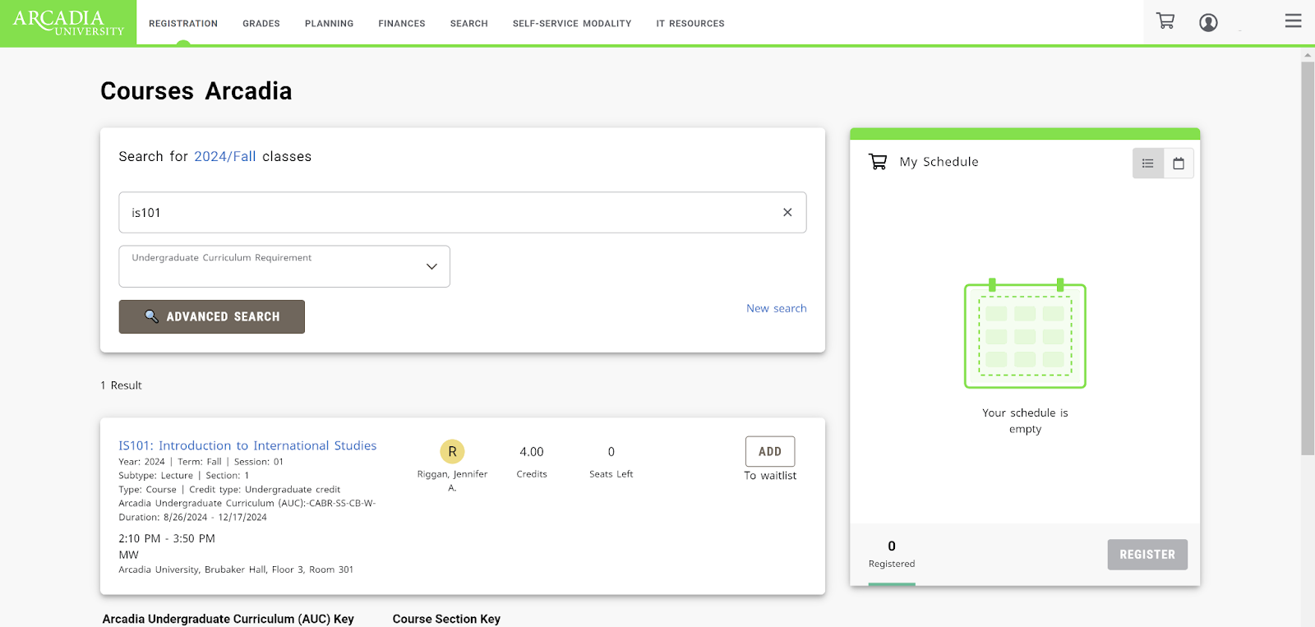Open the Finances menu

(x=402, y=24)
